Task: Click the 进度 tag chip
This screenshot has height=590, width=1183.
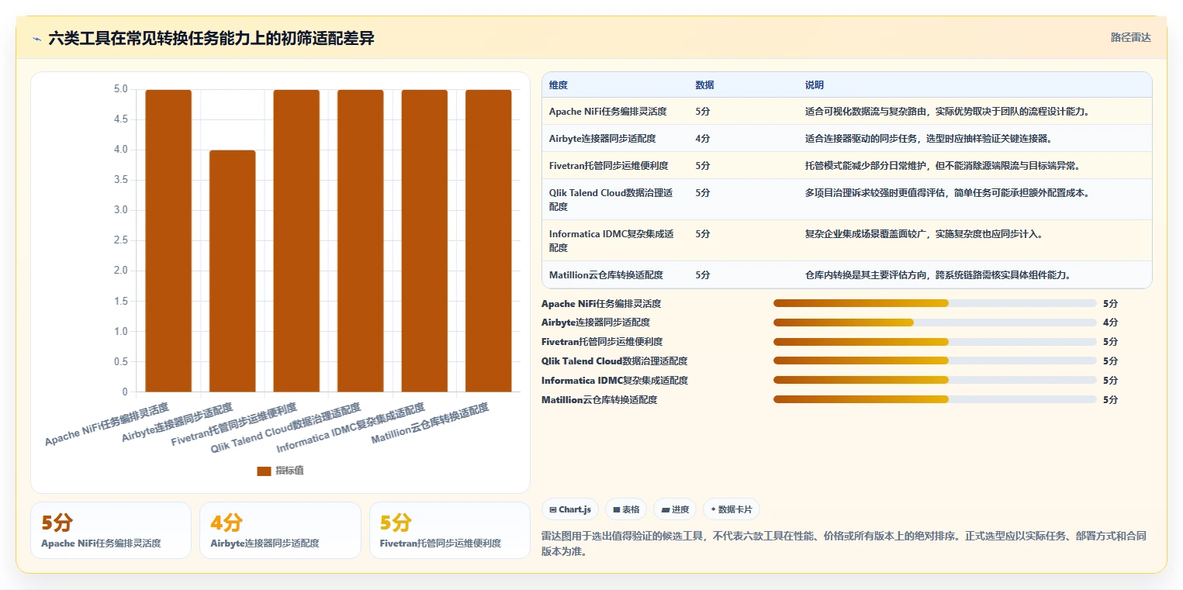Action: click(x=675, y=509)
